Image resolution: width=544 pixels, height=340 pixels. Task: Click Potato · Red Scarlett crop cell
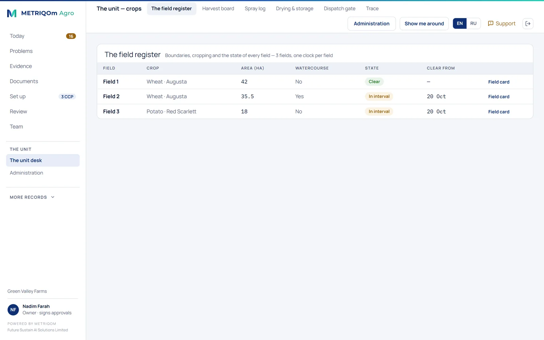(171, 112)
